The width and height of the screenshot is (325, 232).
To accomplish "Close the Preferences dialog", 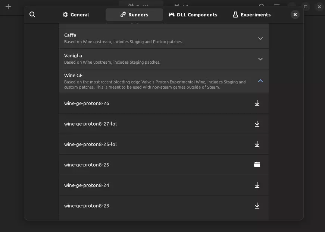I will (x=295, y=15).
